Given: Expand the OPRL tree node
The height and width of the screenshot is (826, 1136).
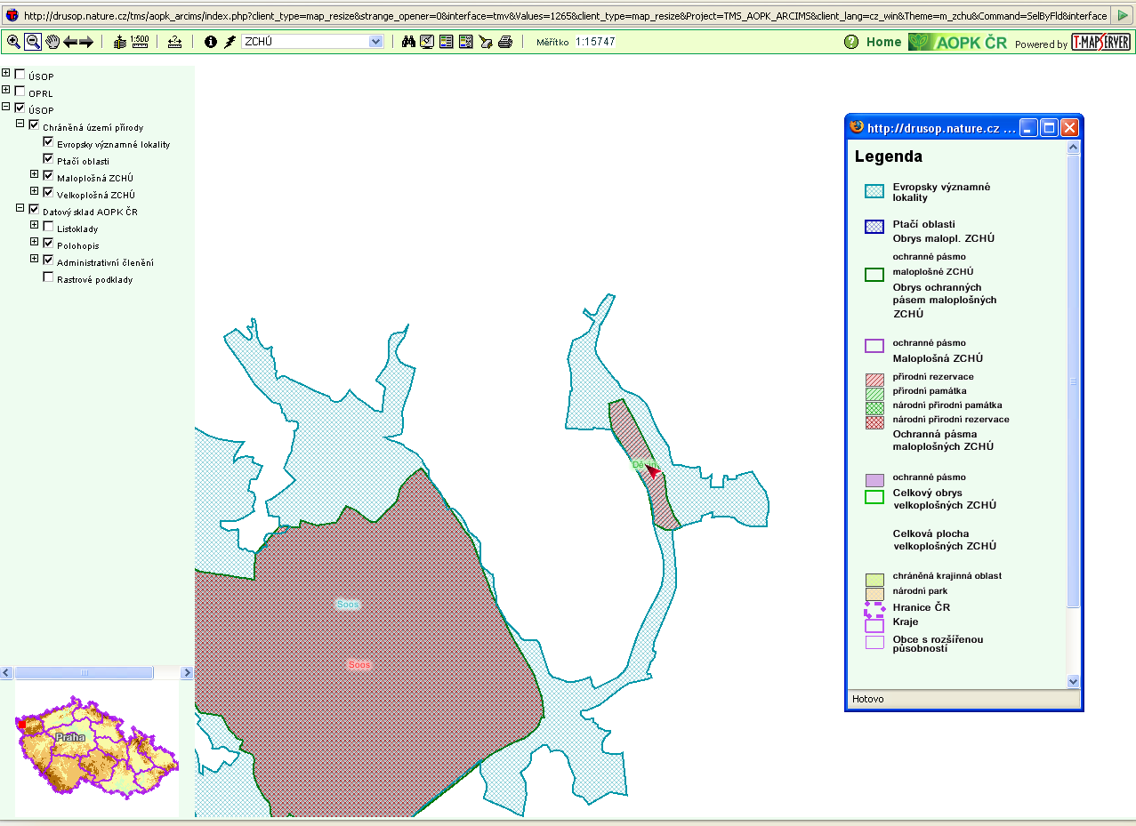Looking at the screenshot, I should (x=6, y=90).
